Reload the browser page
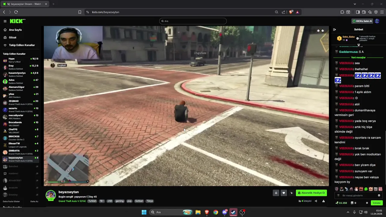Viewport: 386px width, 217px height. tap(16, 12)
